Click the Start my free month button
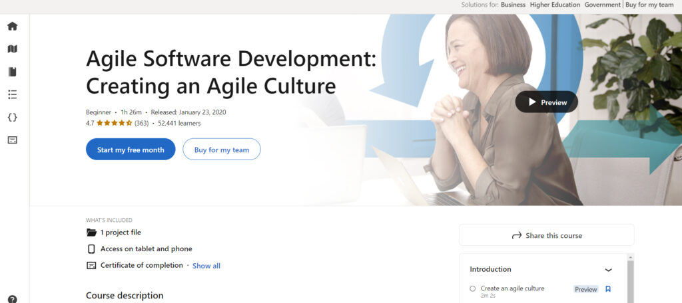The width and height of the screenshot is (682, 303). tap(131, 150)
